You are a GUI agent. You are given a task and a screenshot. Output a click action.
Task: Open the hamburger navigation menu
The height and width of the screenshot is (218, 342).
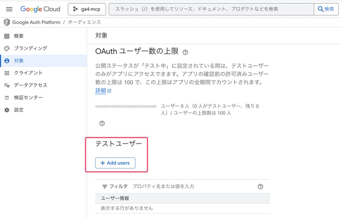coord(9,9)
